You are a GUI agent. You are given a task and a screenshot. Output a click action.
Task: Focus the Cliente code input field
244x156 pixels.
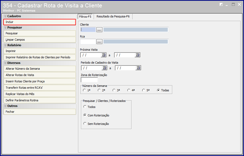[x=88, y=30]
